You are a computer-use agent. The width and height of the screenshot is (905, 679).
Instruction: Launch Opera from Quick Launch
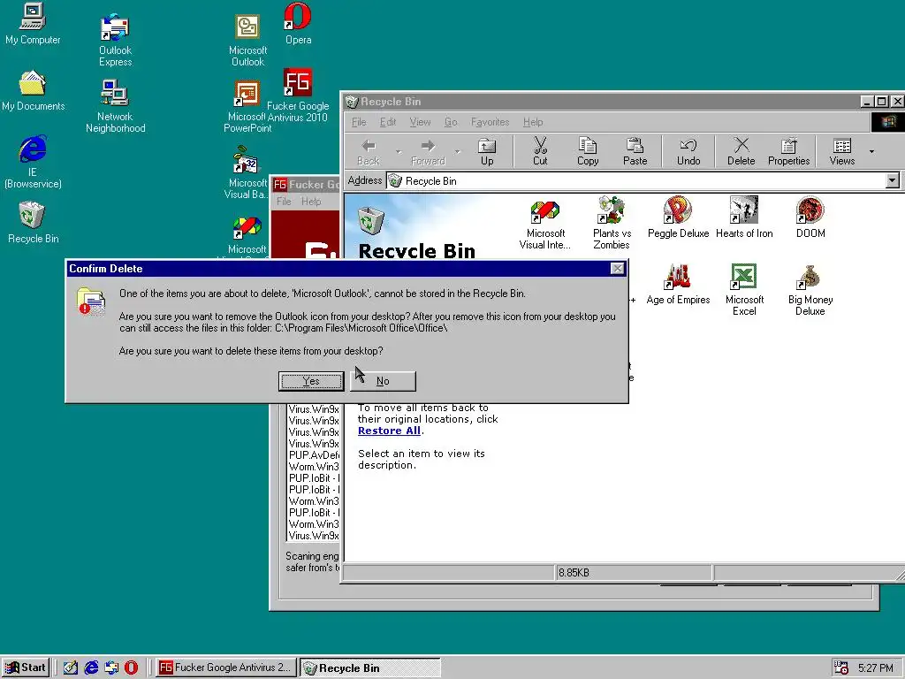131,668
